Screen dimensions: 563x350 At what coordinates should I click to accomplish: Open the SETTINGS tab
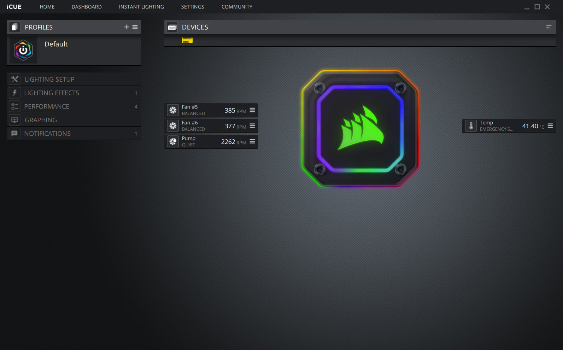click(x=193, y=7)
